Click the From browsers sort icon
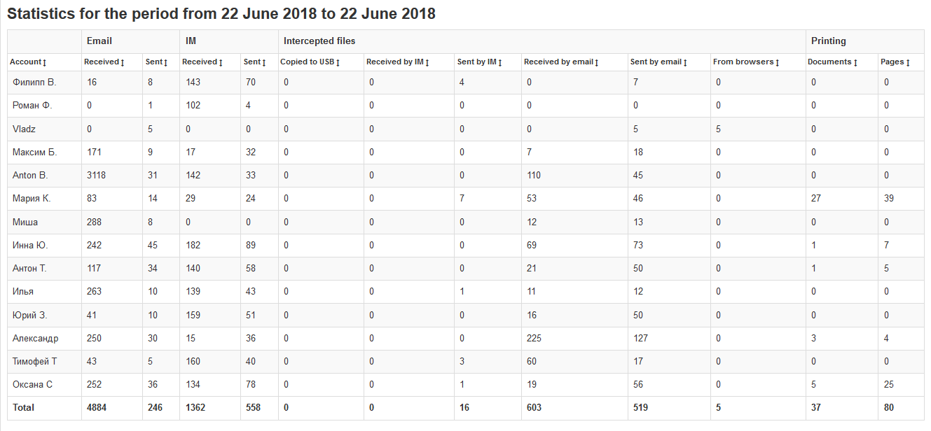Screen dimensions: 931x431 pos(777,63)
